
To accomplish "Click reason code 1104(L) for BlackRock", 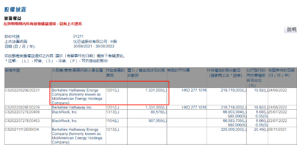I will pyautogui.click(x=113, y=121).
